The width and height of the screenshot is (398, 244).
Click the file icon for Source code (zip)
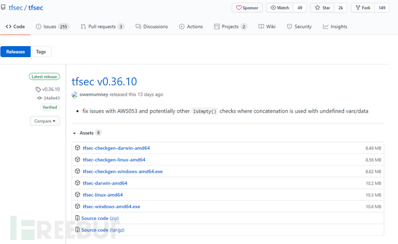pyautogui.click(x=77, y=218)
